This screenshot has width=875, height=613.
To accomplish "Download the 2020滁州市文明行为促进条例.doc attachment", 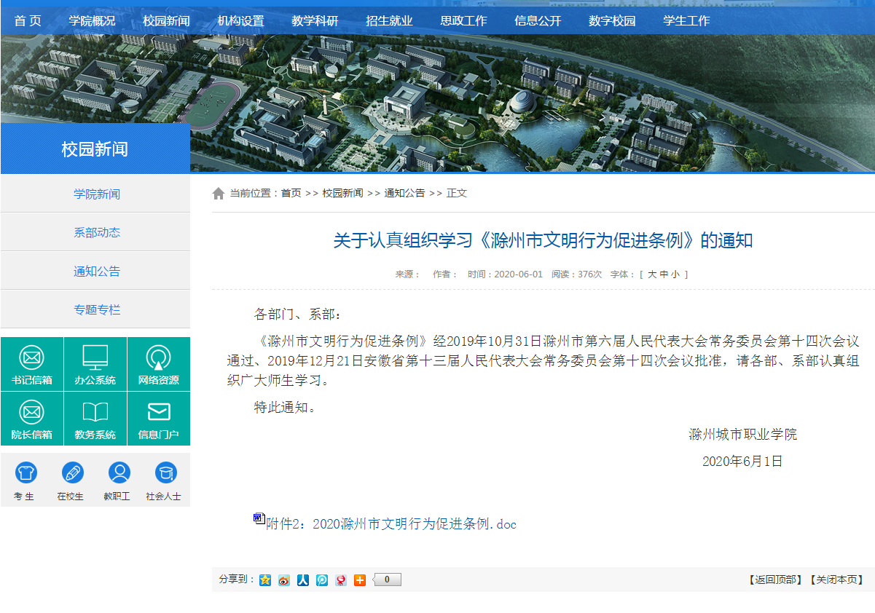I will click(392, 524).
